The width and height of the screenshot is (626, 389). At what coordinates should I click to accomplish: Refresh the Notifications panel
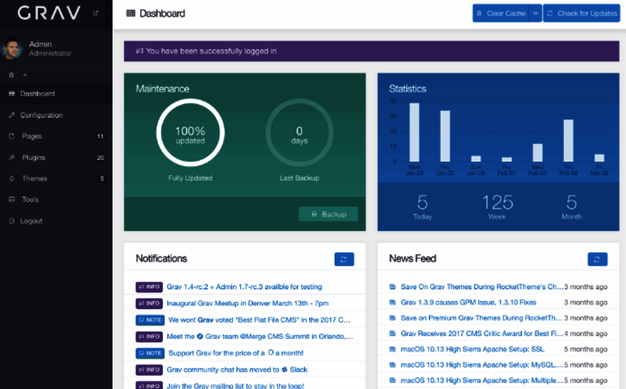pyautogui.click(x=344, y=259)
